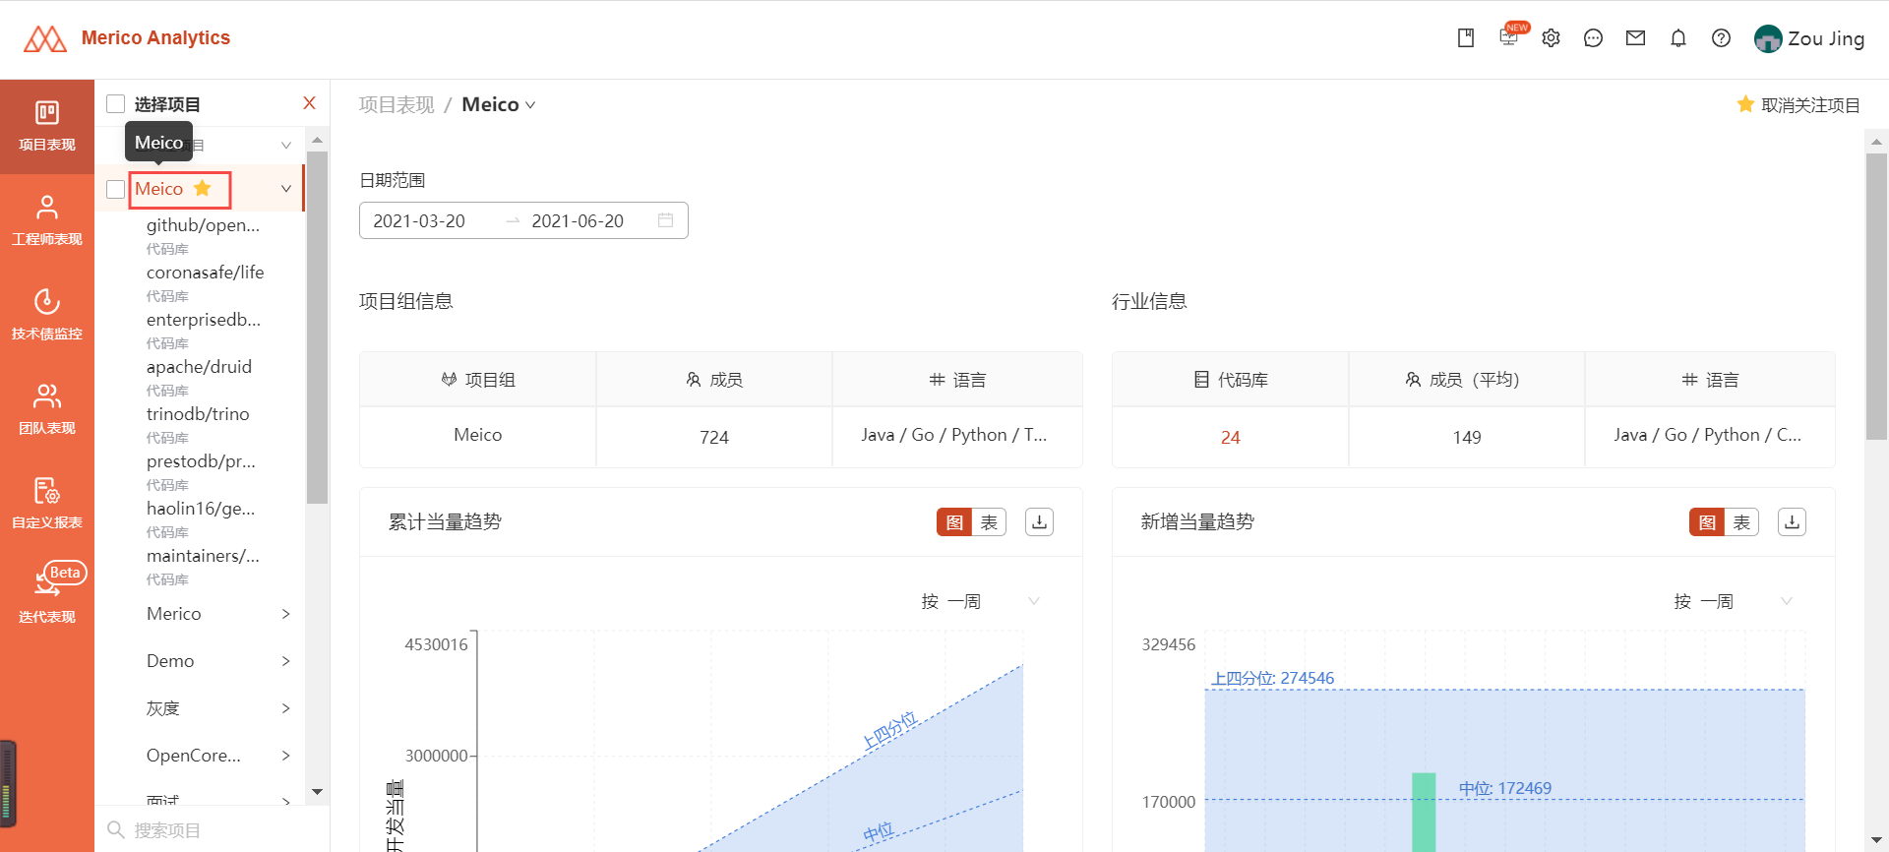This screenshot has width=1889, height=852.
Task: Click the 项目表现 breadcrumb link
Action: coord(396,104)
